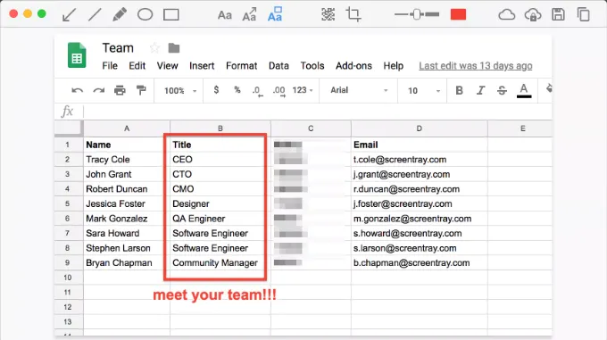607x340 pixels.
Task: Open the Add-ons menu
Action: (x=353, y=66)
